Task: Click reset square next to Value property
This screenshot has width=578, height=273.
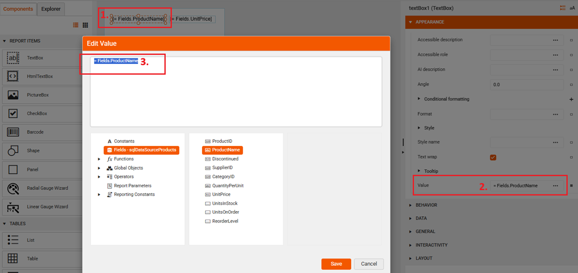Action: coord(571,186)
